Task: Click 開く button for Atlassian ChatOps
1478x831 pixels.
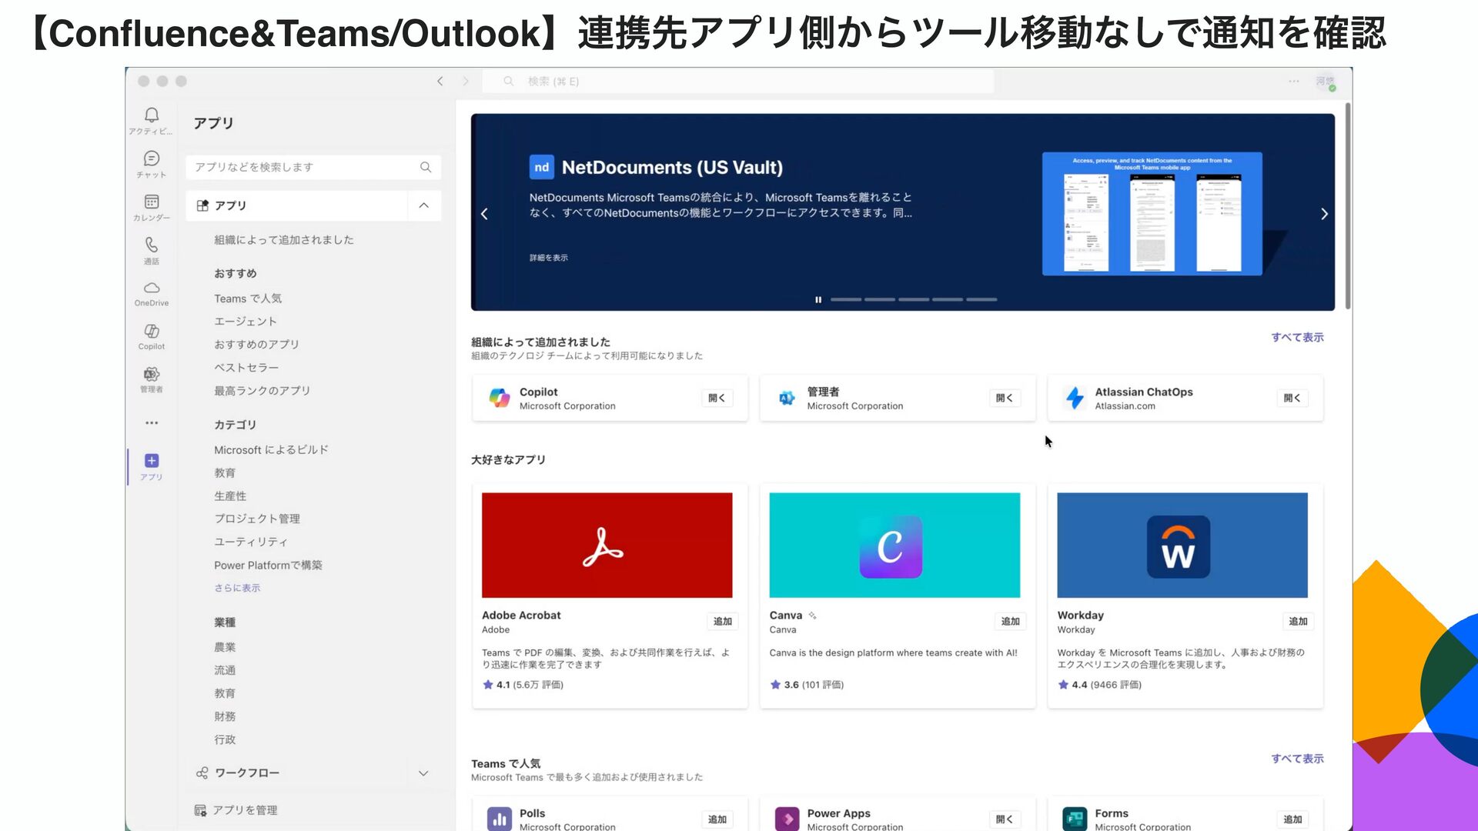Action: tap(1292, 398)
